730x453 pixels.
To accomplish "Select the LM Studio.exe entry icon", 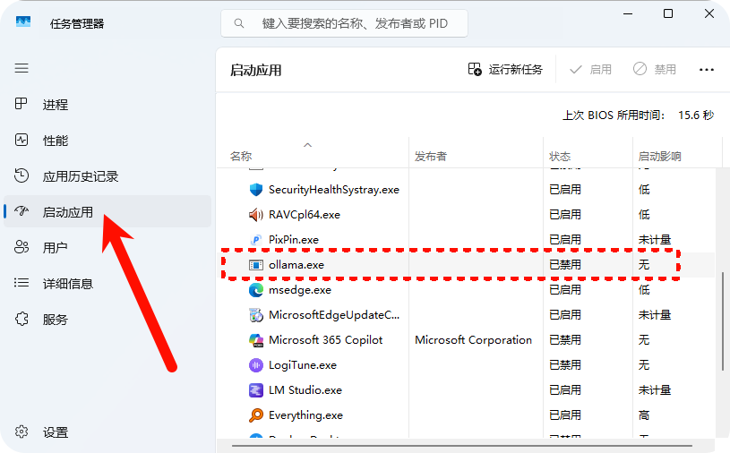I will click(255, 390).
